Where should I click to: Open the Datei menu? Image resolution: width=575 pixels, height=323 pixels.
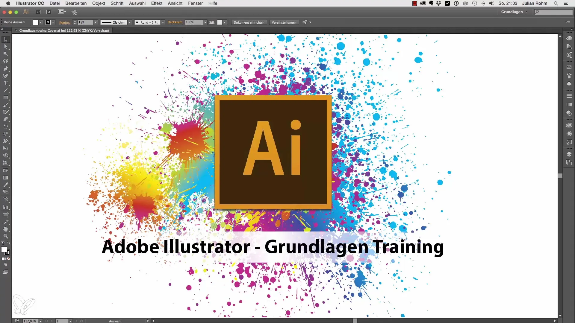point(55,3)
